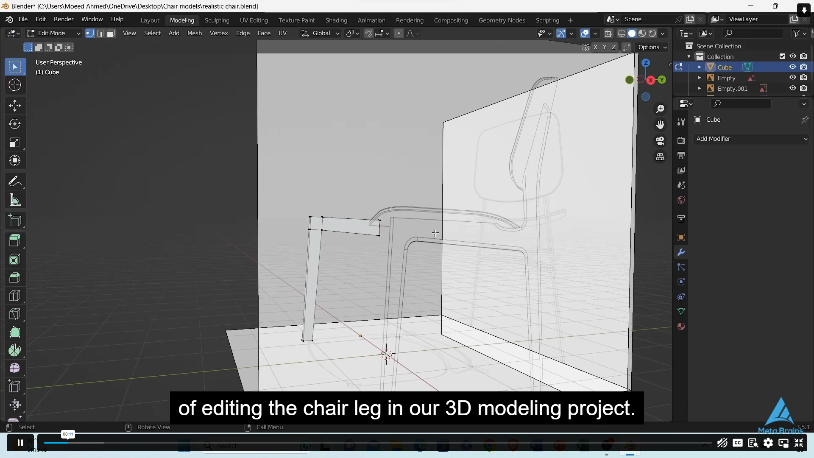Select the Measure tool icon
Viewport: 814px width, 458px height.
tap(14, 200)
